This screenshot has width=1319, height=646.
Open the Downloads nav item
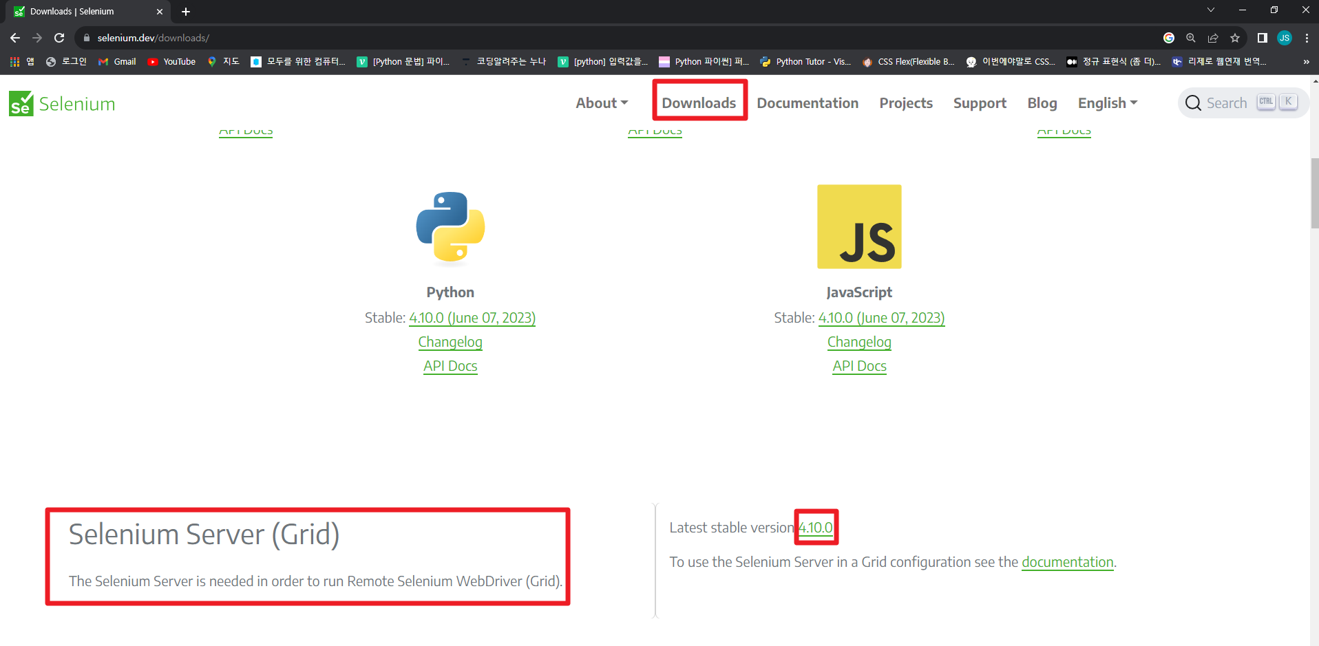699,103
